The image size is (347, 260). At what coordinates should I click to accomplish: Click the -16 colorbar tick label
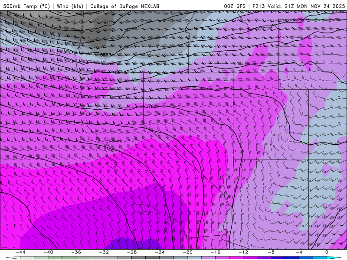coord(215,252)
